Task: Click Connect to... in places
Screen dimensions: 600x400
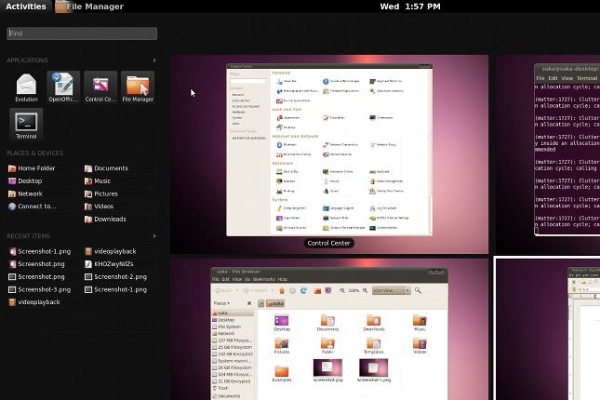Action: (x=35, y=207)
